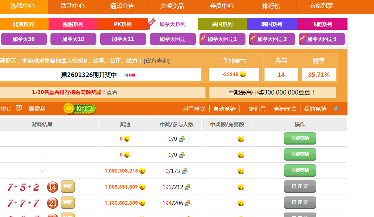Toggle 对号模式 mode

point(194,109)
